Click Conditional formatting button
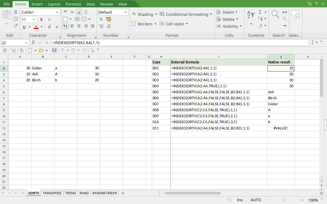Viewport: 327px width, 204px height. click(186, 14)
